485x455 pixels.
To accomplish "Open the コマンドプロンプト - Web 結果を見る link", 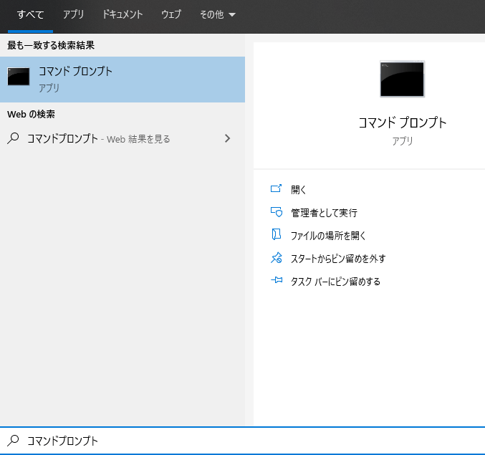I will [99, 138].
